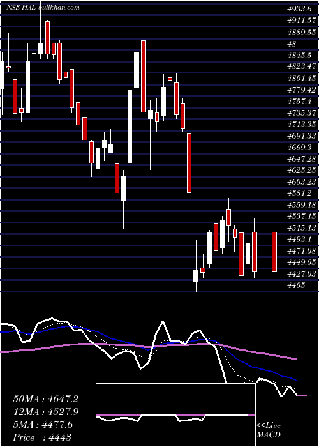The image size is (319, 447).
Task: Pick the 4559.18 axis label
Action: coord(302,206)
